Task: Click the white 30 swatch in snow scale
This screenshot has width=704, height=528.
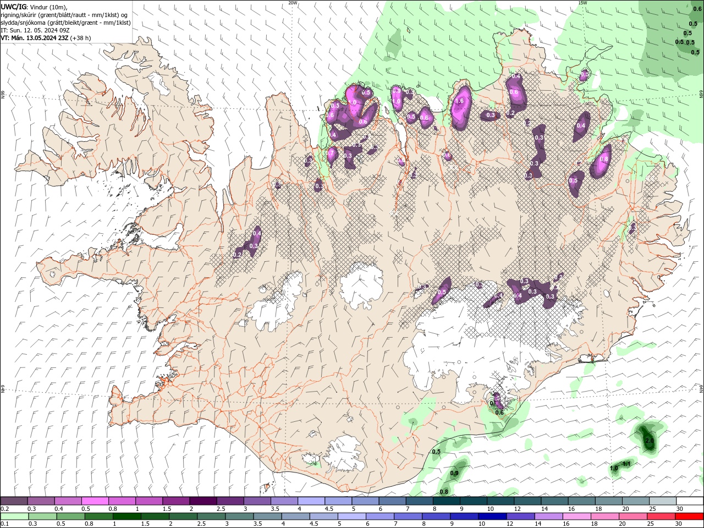Action: point(689,501)
